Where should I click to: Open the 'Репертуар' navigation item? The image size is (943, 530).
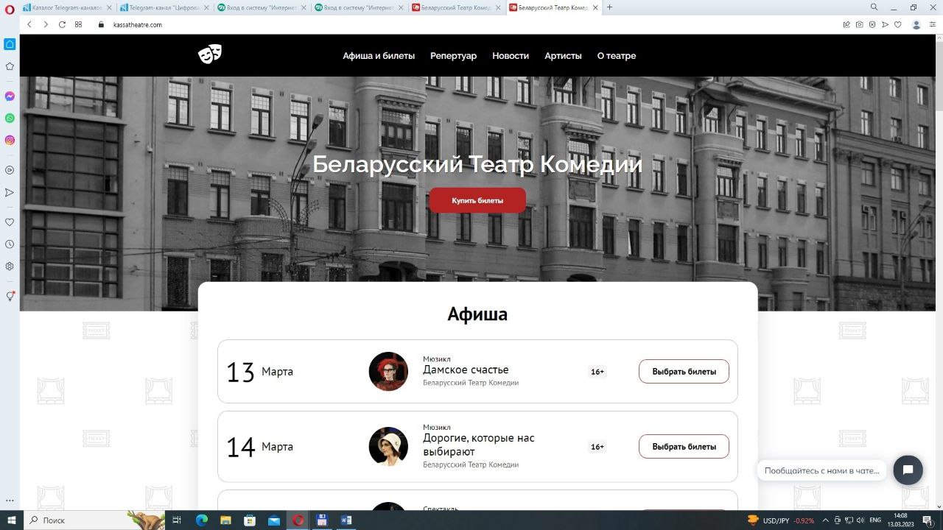453,56
